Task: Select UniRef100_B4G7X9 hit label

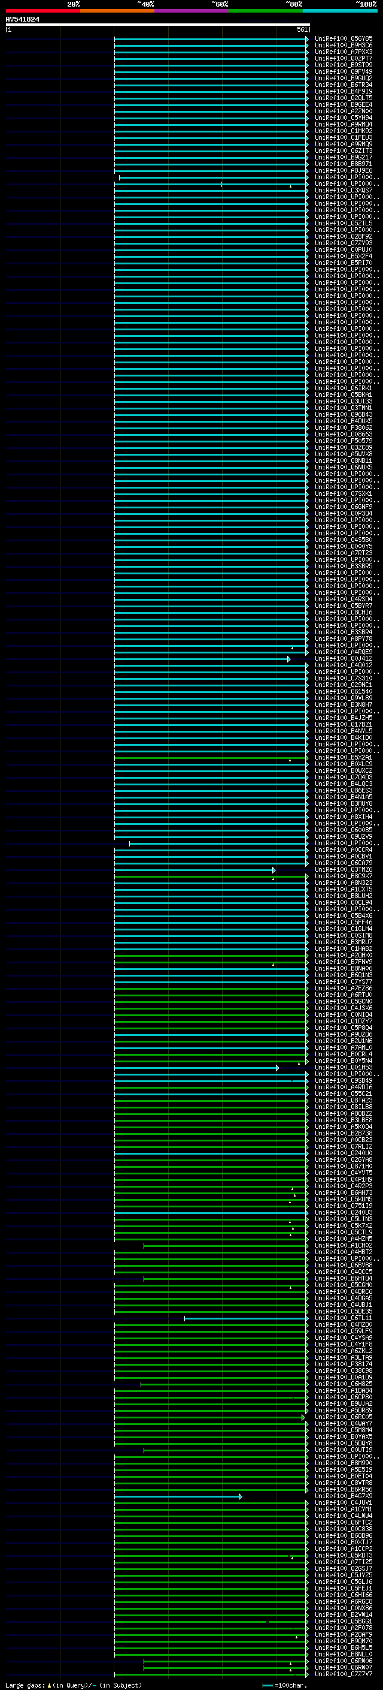Action: [x=344, y=1496]
